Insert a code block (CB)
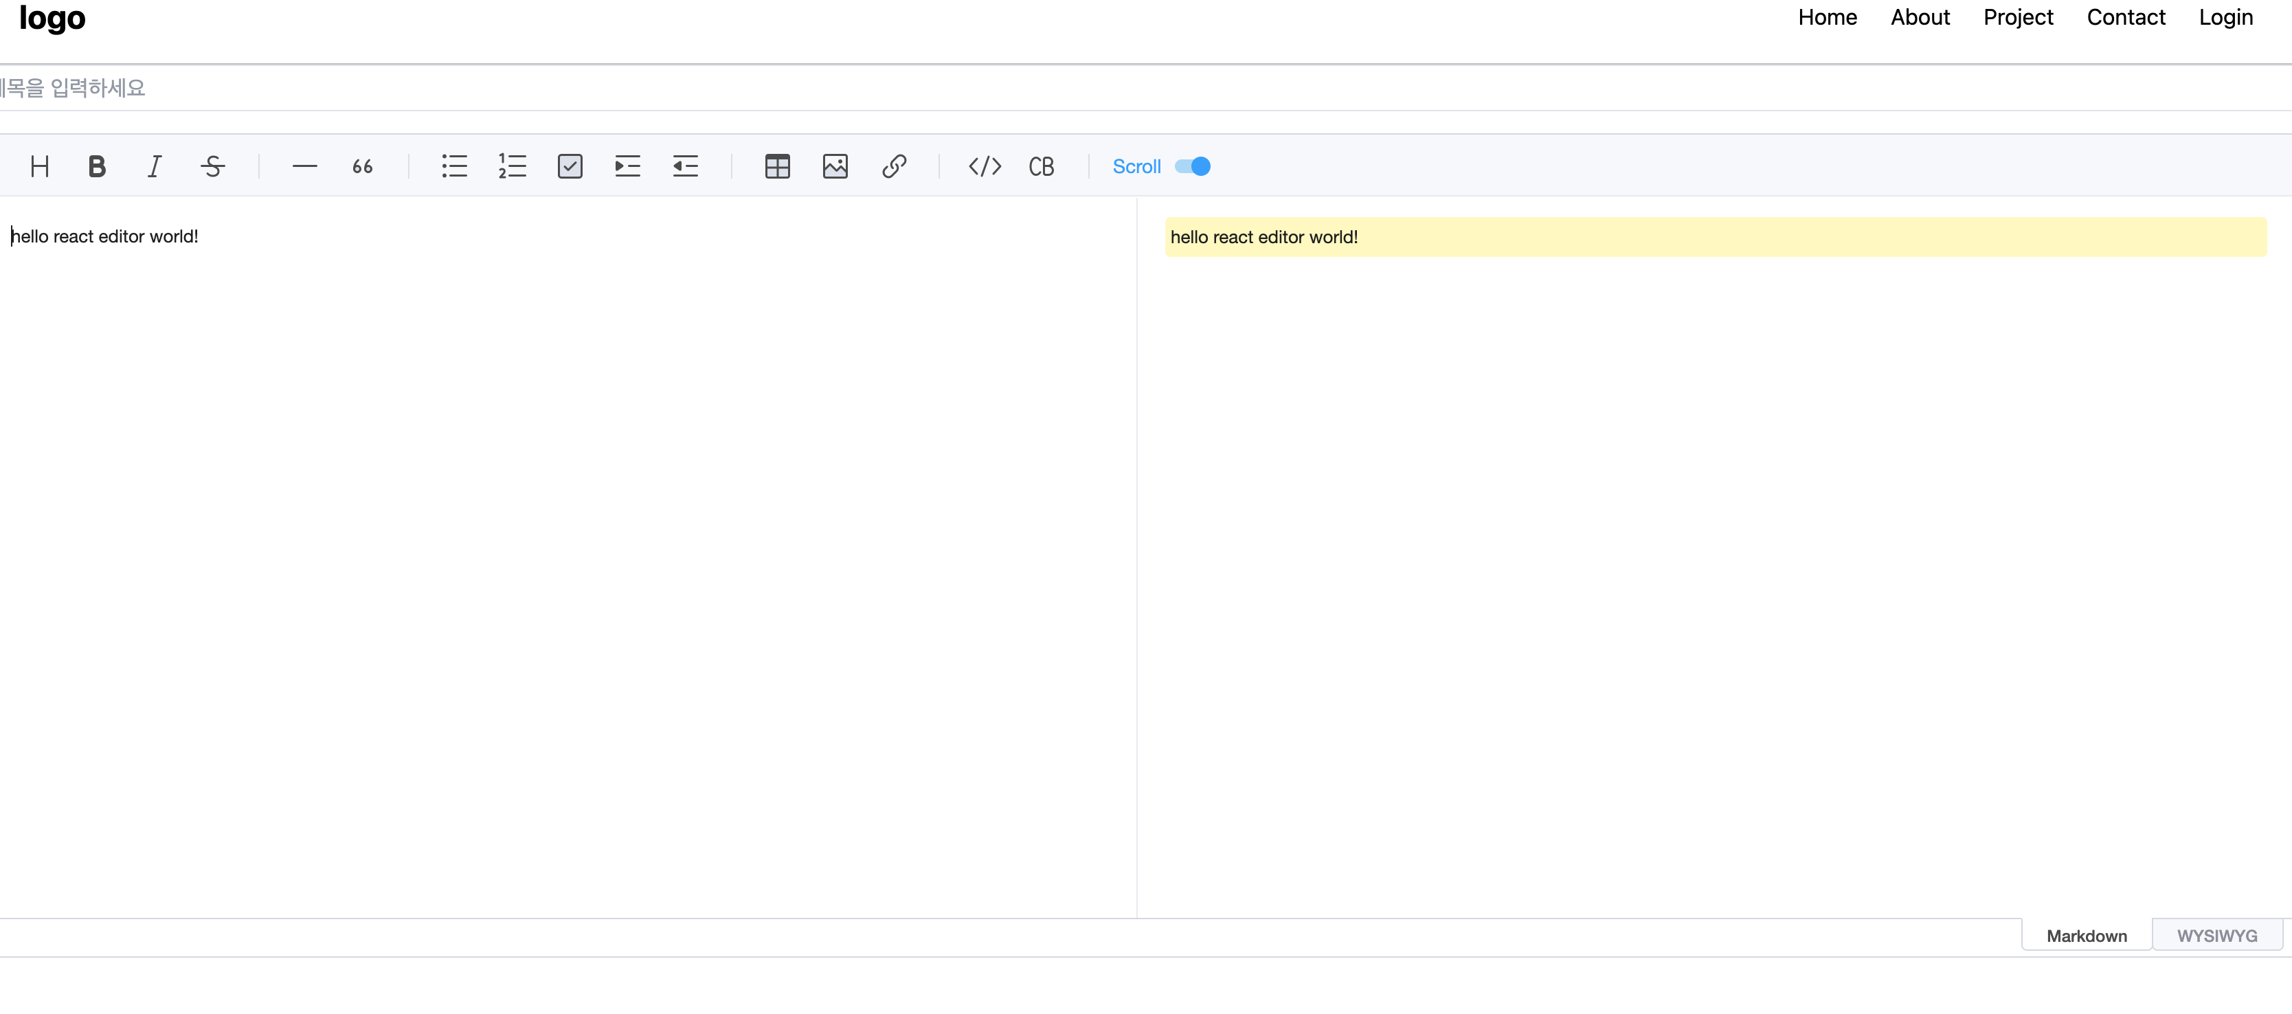Viewport: 2292px width, 1014px height. [x=1041, y=166]
